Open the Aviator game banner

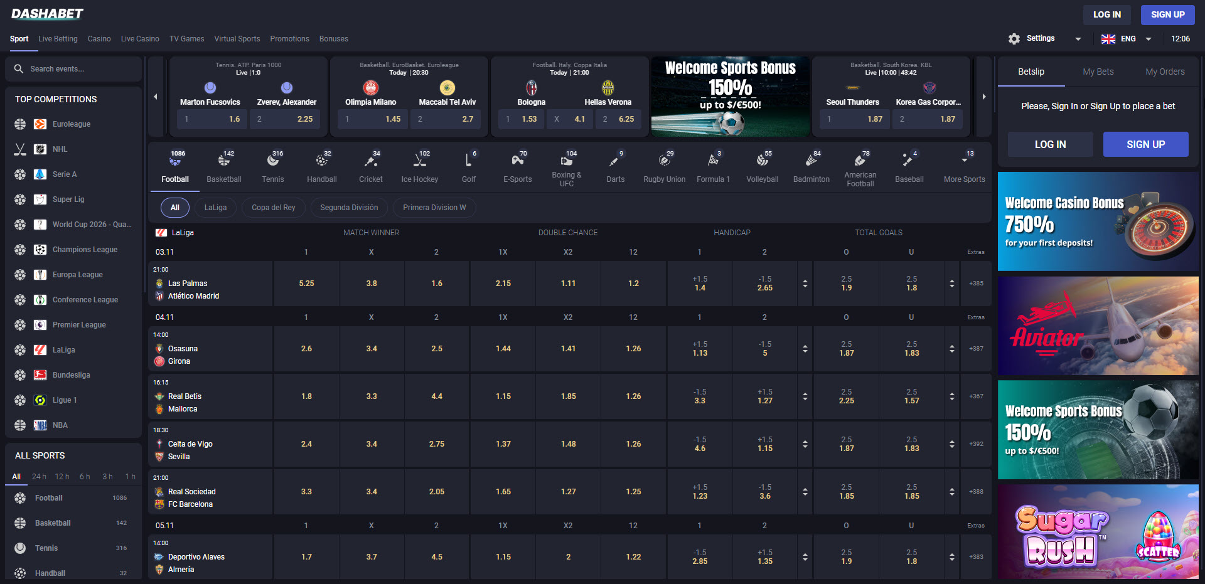(x=1098, y=326)
